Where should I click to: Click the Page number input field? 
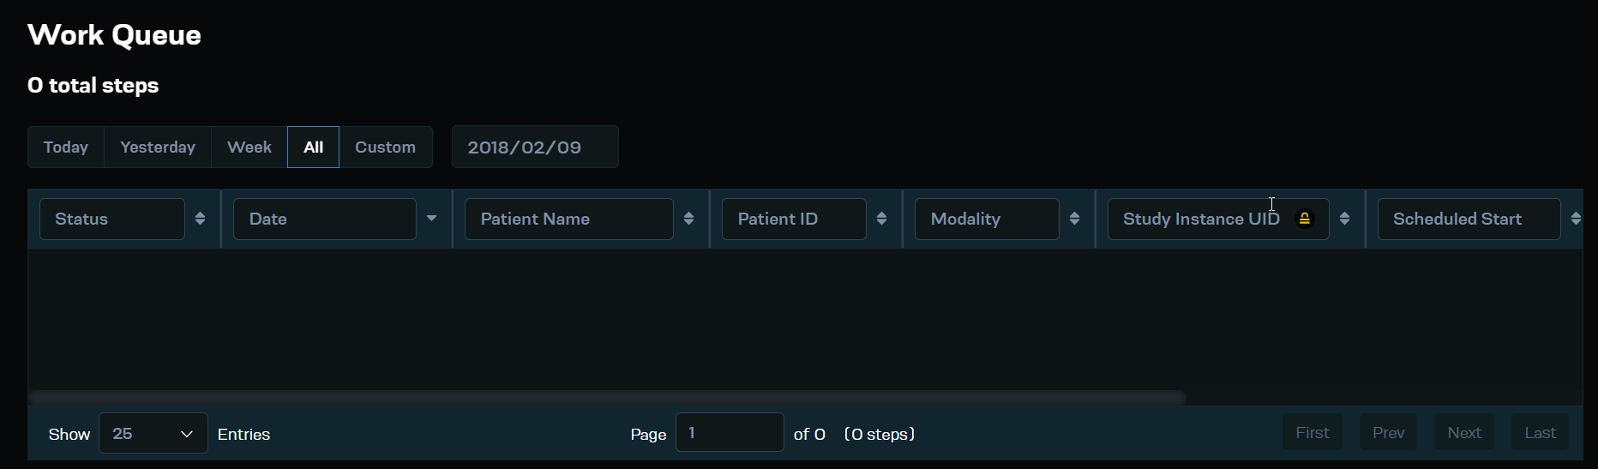pyautogui.click(x=729, y=433)
